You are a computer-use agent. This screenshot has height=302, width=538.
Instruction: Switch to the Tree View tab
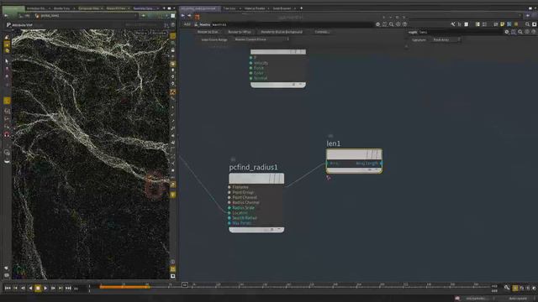point(229,8)
